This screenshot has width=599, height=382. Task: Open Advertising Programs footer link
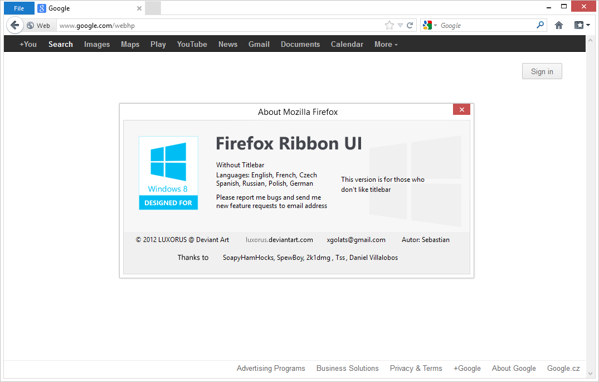pos(271,368)
